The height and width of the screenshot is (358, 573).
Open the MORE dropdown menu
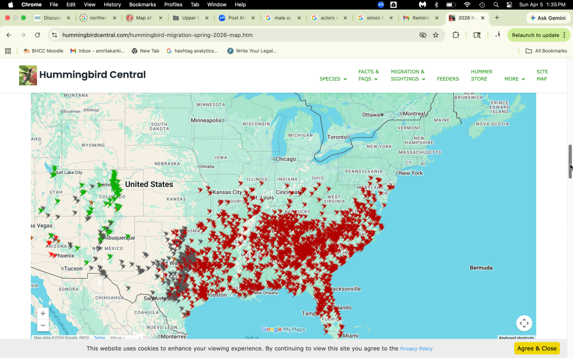(x=513, y=79)
